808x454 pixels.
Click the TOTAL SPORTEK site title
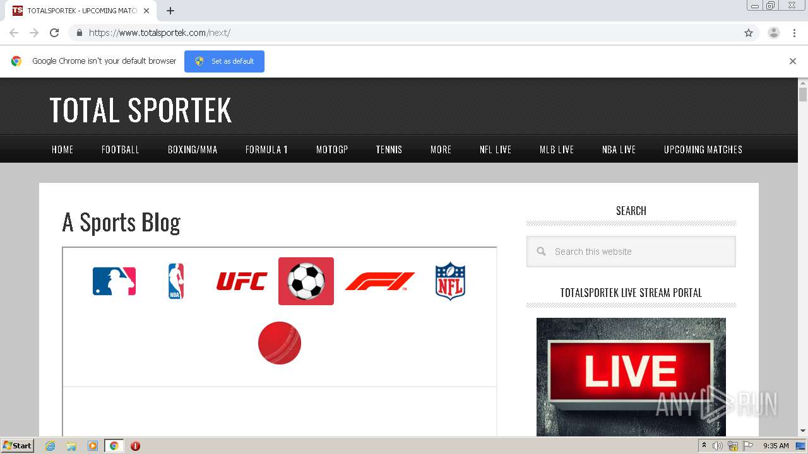point(141,110)
